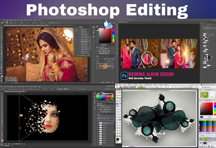Open the blend mode dropdown in Sumo Paint options bar

pos(158,87)
